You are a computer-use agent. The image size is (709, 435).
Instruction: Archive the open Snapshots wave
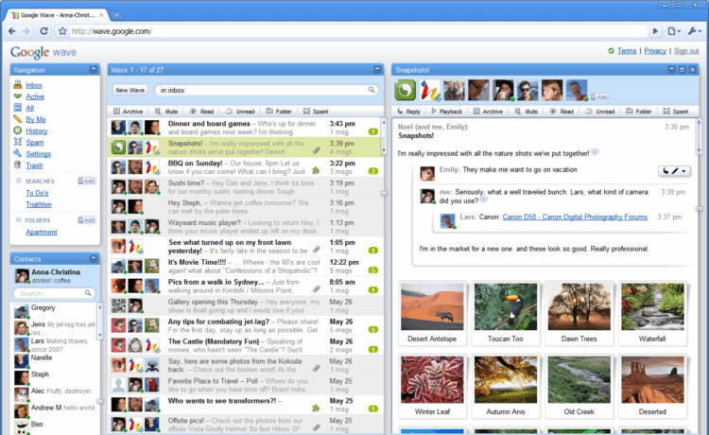(x=488, y=112)
